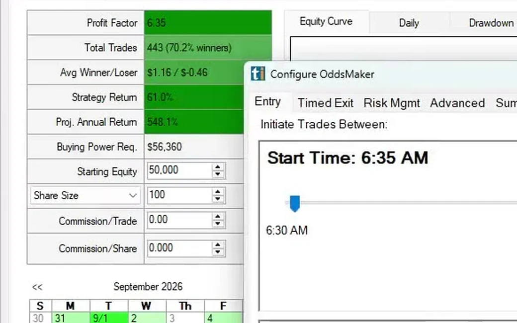Select calendar day 4 under Friday
Screen dimensions: 517x323
click(223, 318)
